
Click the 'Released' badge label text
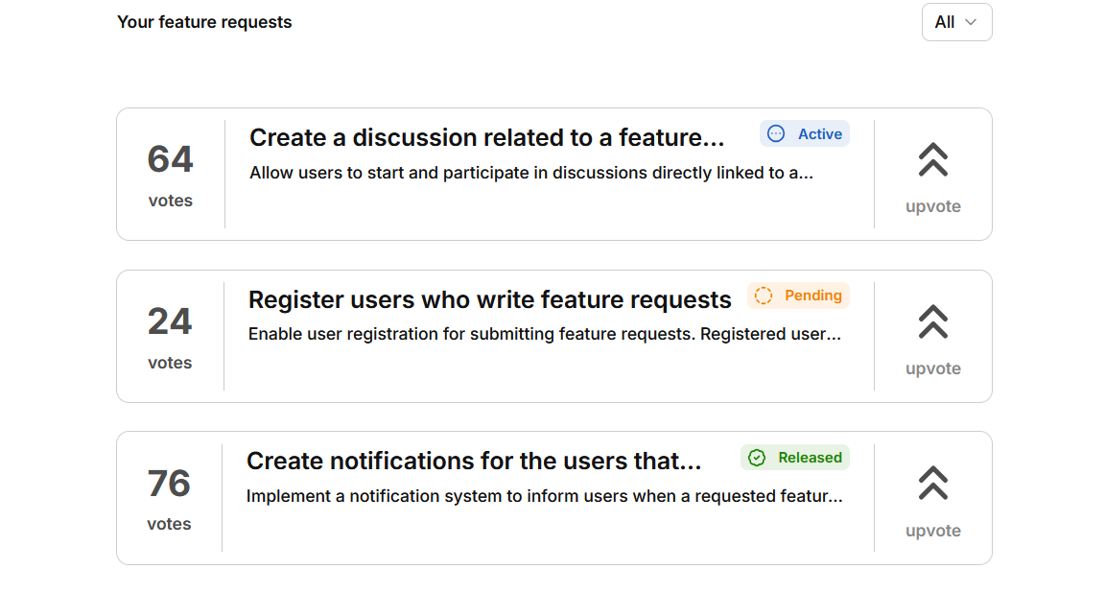coord(811,458)
